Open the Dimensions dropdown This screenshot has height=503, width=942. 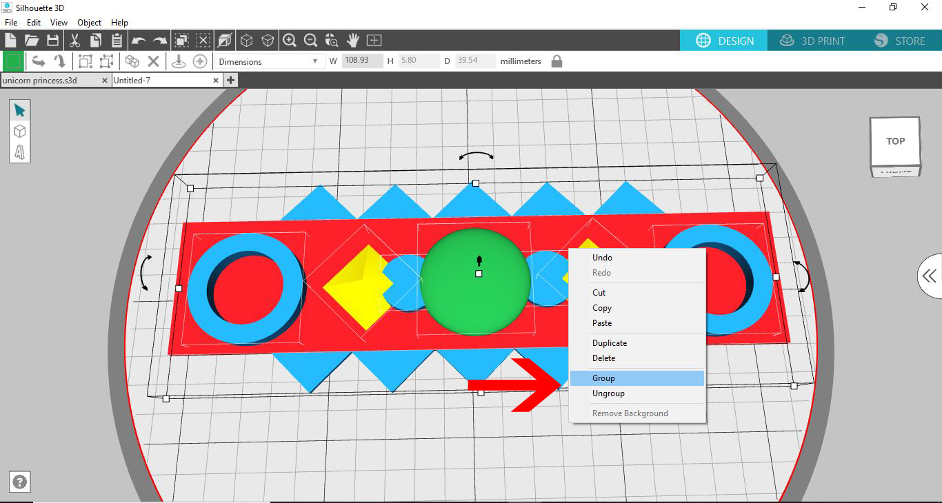tap(268, 61)
